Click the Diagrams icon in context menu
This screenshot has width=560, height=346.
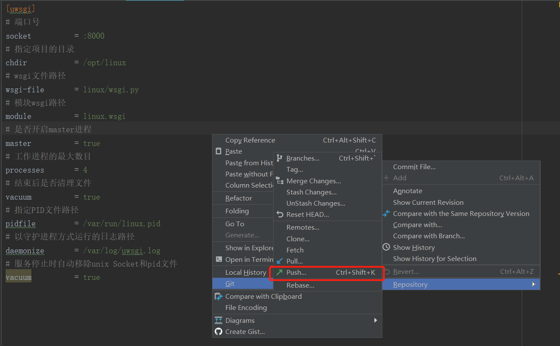point(218,320)
